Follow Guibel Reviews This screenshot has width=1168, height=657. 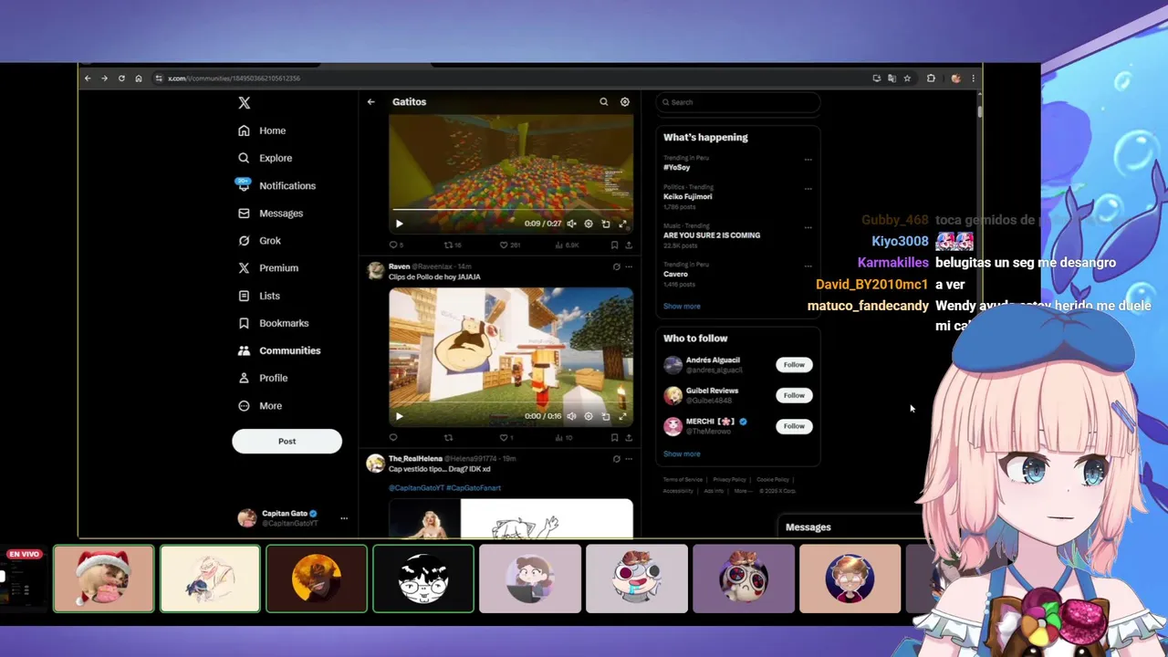click(794, 395)
